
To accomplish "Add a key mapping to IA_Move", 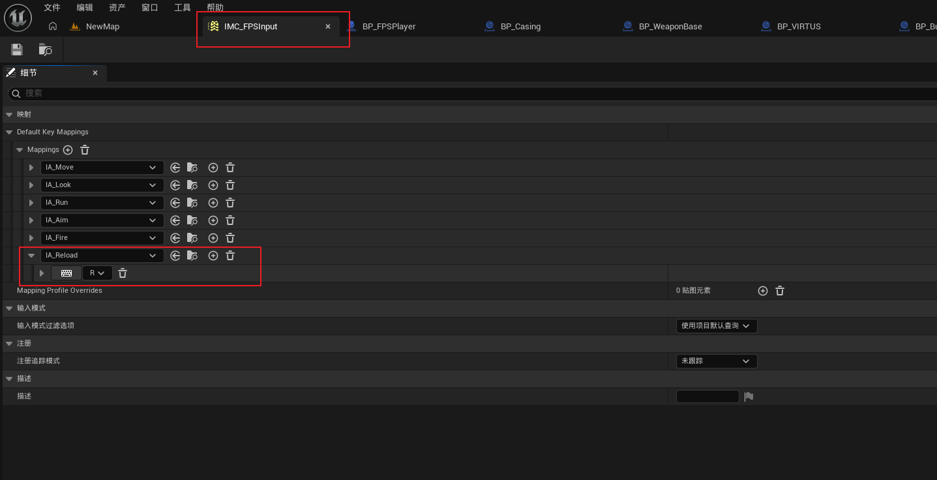I will tap(213, 168).
